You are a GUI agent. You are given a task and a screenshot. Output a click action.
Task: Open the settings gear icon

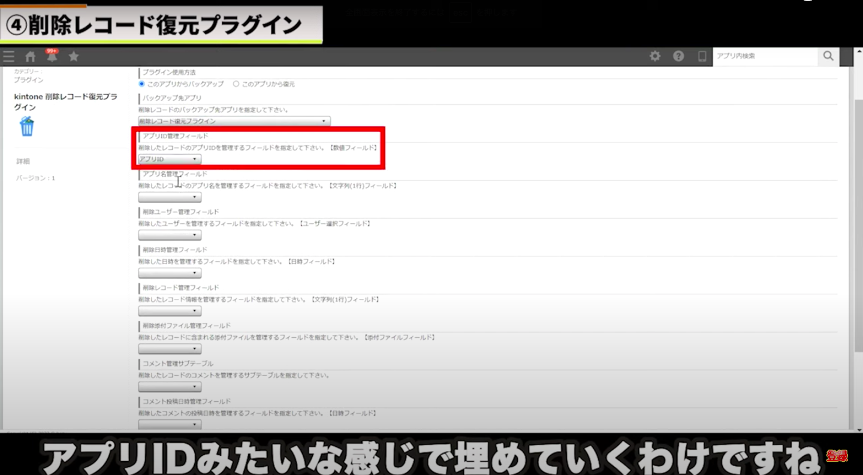(x=655, y=56)
